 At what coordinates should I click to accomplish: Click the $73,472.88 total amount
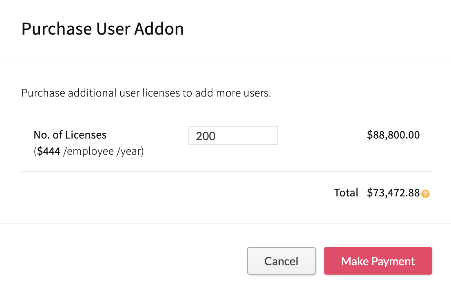[x=393, y=193]
